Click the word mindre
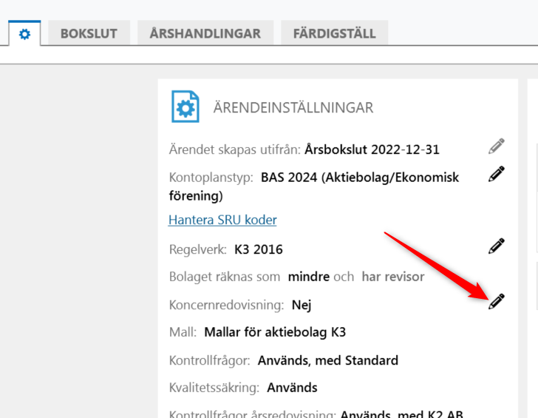This screenshot has width=538, height=418. pos(309,277)
